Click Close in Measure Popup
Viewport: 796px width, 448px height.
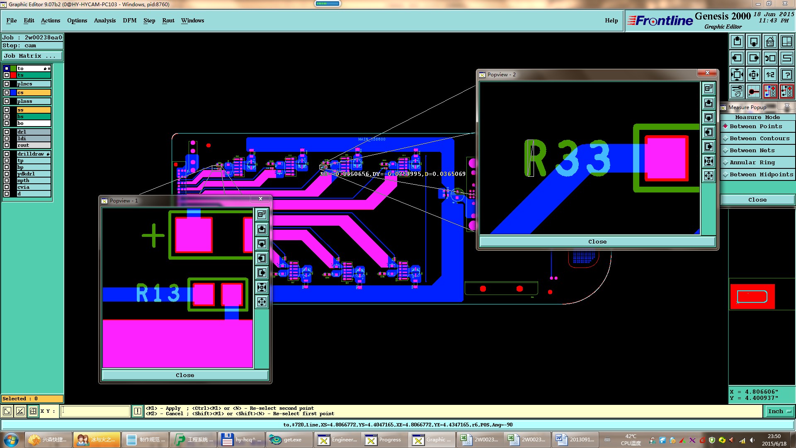(757, 200)
